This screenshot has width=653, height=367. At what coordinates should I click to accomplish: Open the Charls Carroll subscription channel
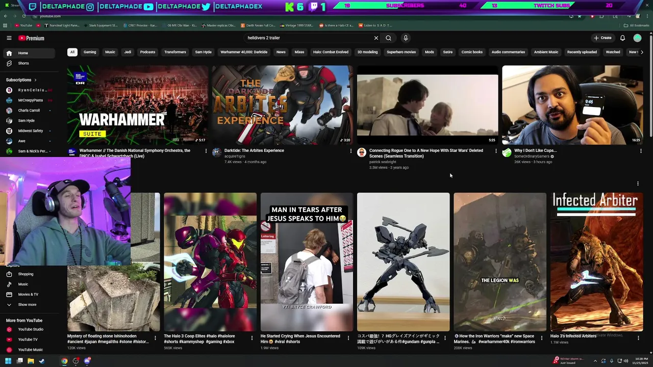tap(29, 111)
